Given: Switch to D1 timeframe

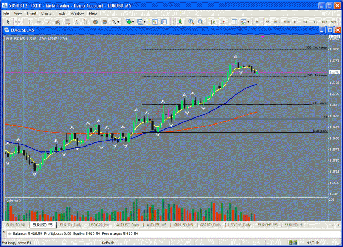Looking at the screenshot, I should coord(314,22).
